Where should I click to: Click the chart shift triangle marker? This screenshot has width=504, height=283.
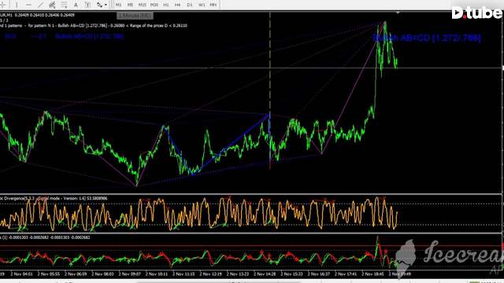(398, 13)
